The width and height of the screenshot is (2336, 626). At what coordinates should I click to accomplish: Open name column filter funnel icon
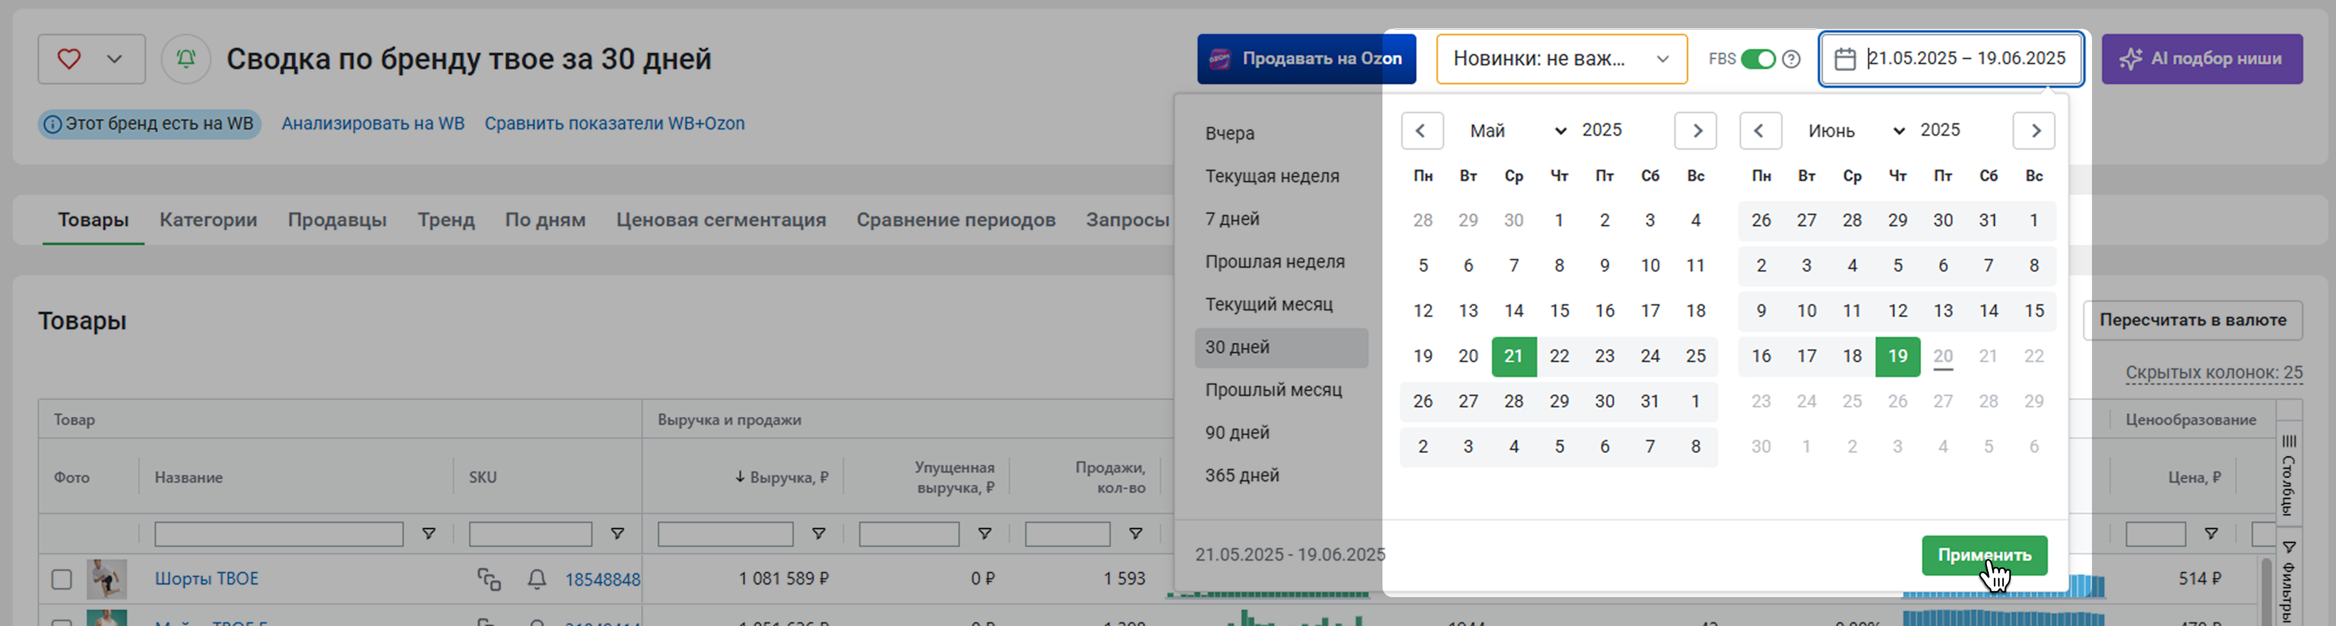pyautogui.click(x=429, y=534)
